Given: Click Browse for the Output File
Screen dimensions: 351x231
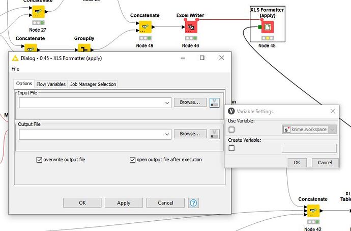Looking at the screenshot, I should coord(190,134).
